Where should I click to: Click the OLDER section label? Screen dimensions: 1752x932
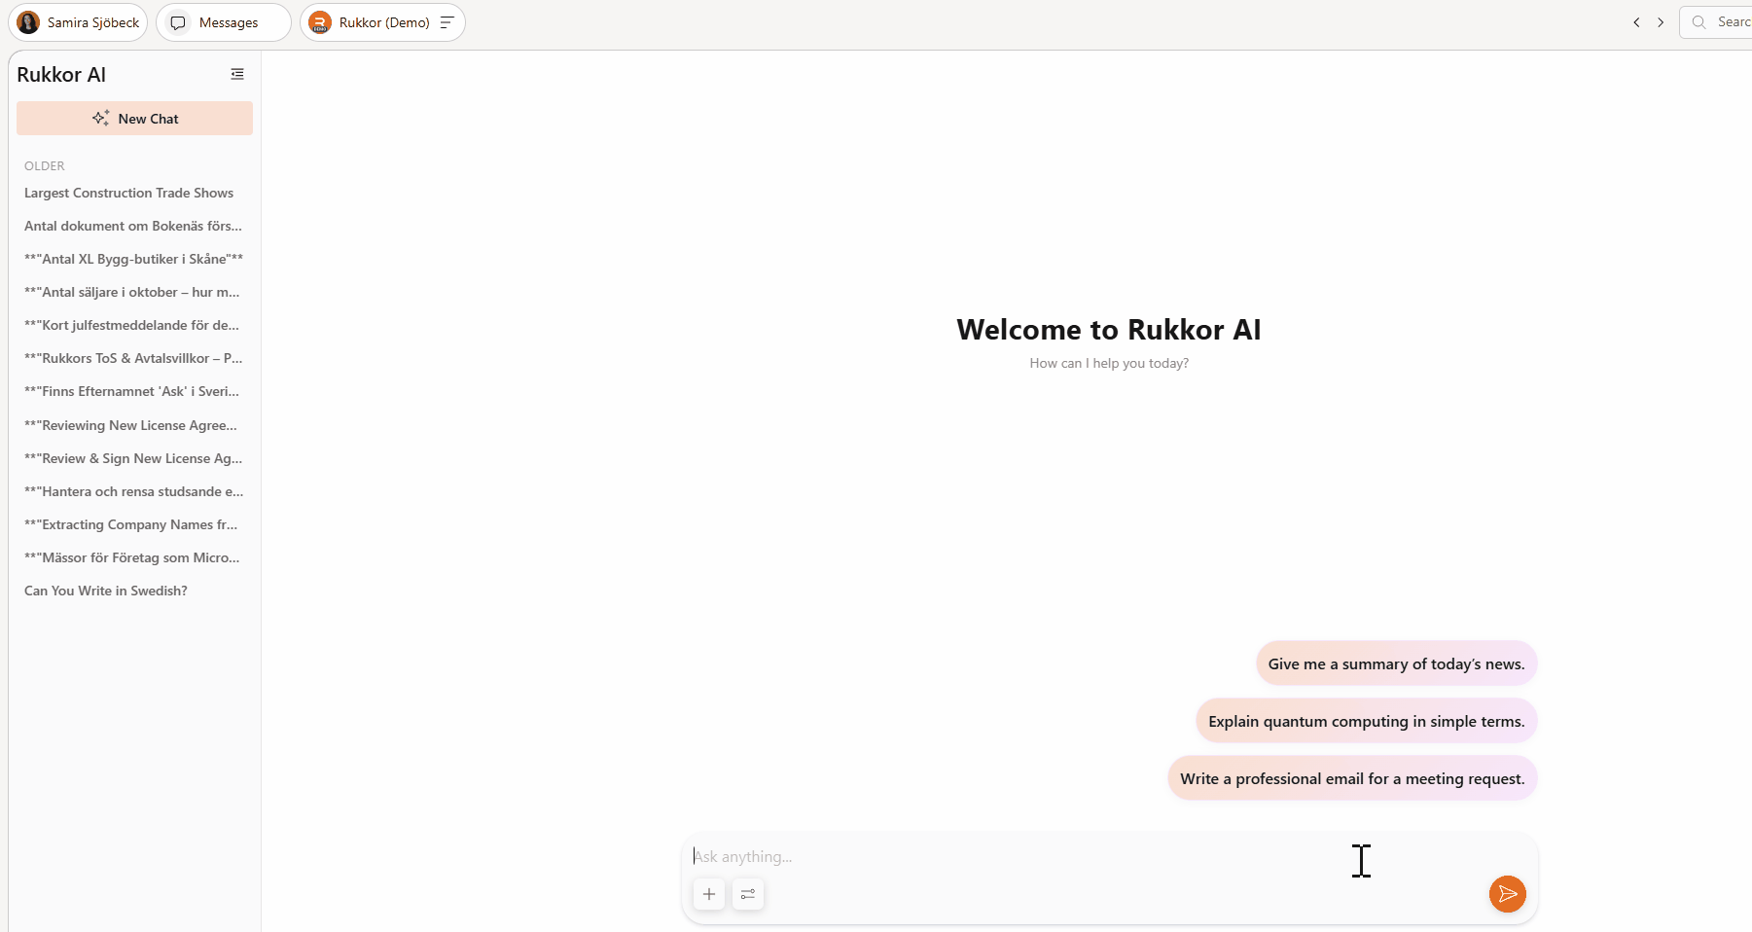coord(45,166)
